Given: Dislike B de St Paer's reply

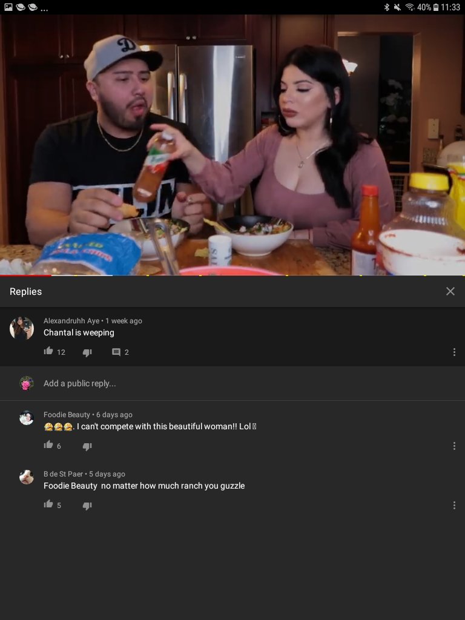Looking at the screenshot, I should click(x=87, y=506).
